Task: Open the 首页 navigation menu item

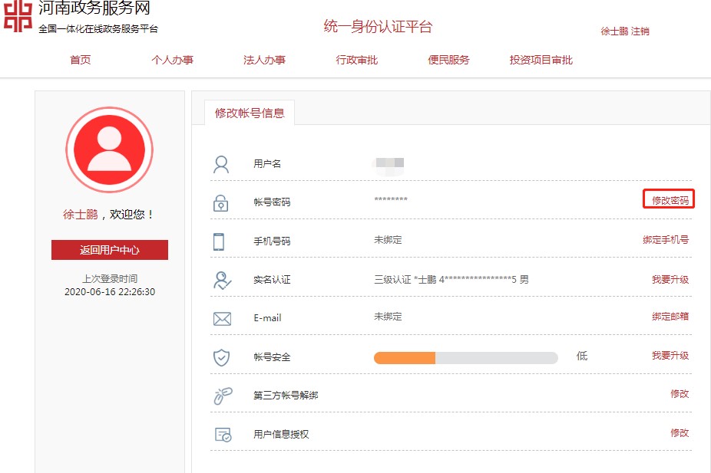Action: [81, 60]
